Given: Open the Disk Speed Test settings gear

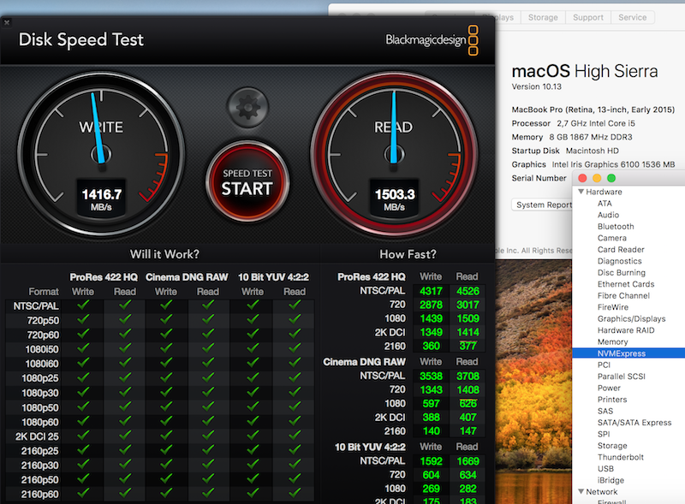Looking at the screenshot, I should 247,107.
